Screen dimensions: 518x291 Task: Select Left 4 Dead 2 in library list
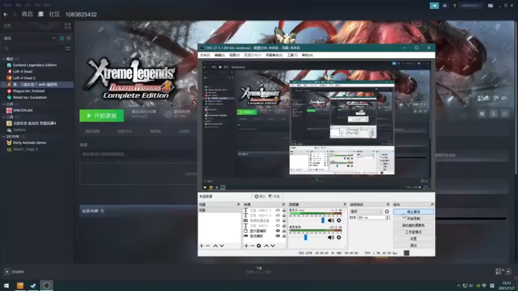24,78
